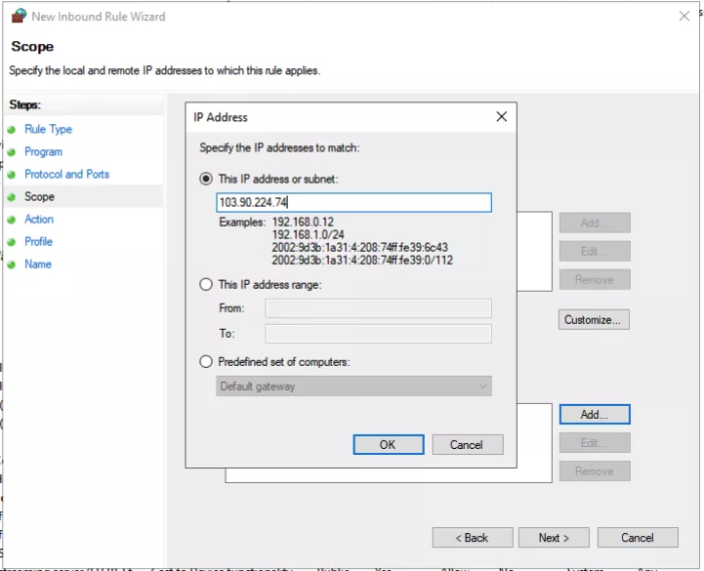This screenshot has width=704, height=571.
Task: Go to the Rule Type step
Action: tap(48, 130)
